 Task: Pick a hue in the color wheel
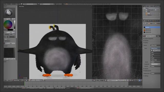click(x=8, y=25)
